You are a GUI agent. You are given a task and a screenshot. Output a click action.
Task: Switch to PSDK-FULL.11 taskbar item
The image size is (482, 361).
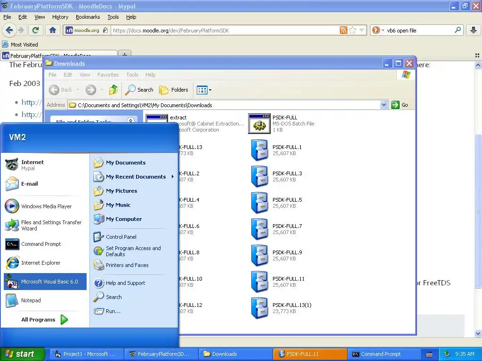coord(310,354)
